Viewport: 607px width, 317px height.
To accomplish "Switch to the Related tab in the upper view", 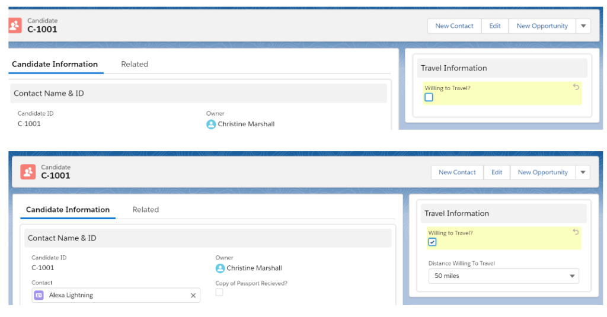I will (135, 64).
